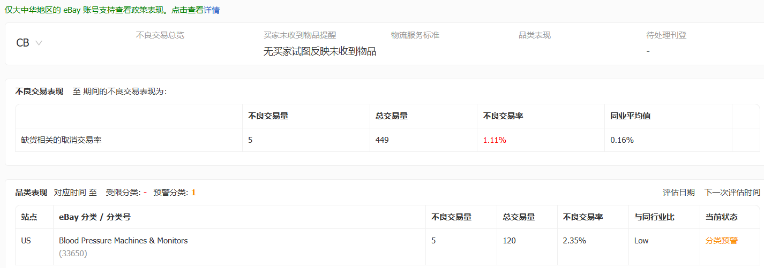The height and width of the screenshot is (268, 764).
Task: Click the 详情 link in top notice
Action: click(x=212, y=10)
